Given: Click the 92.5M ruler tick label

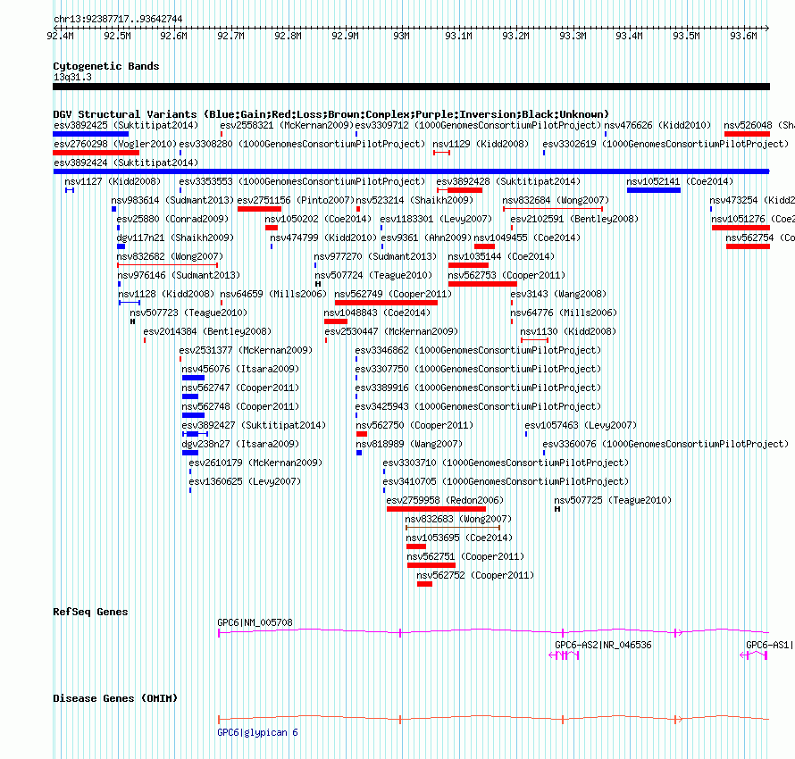Looking at the screenshot, I should (117, 36).
